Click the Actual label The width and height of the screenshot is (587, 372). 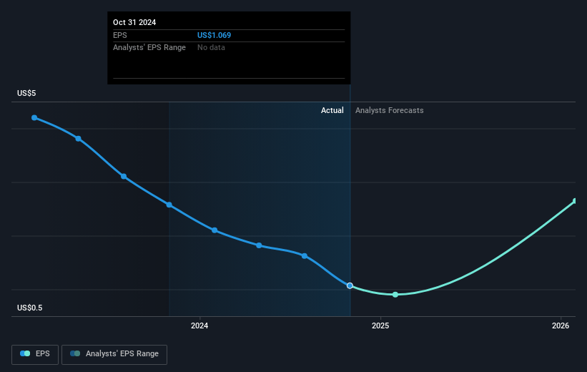pyautogui.click(x=332, y=110)
